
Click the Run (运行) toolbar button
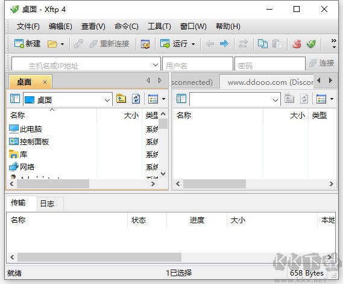tap(174, 44)
